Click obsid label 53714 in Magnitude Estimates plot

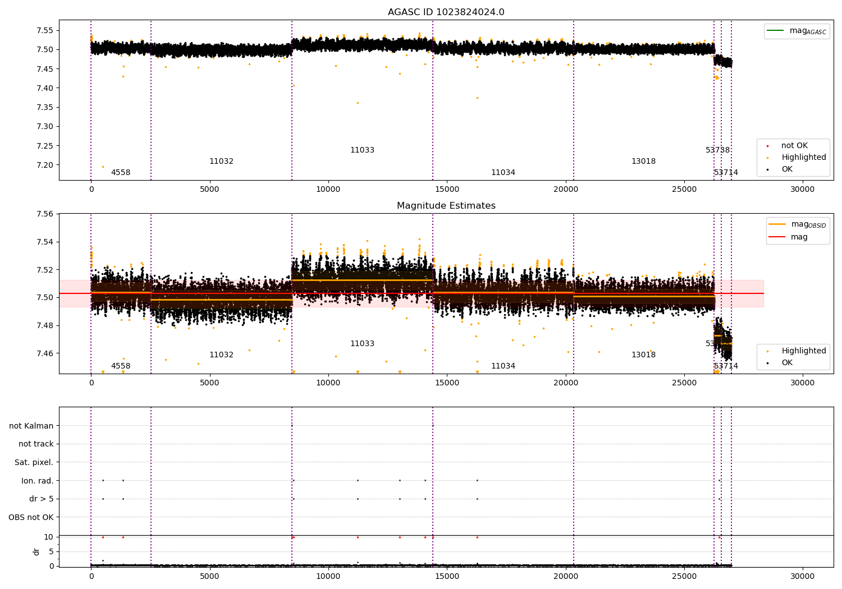coord(726,366)
